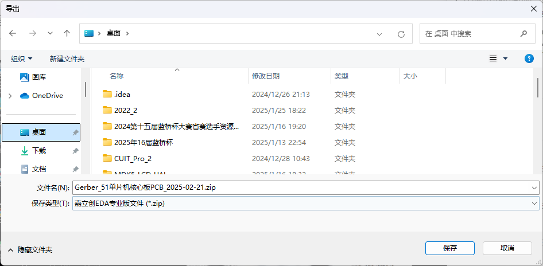Screen dimensions: 543x266
Task: Expand the address bar history dropdown
Action: pyautogui.click(x=379, y=34)
